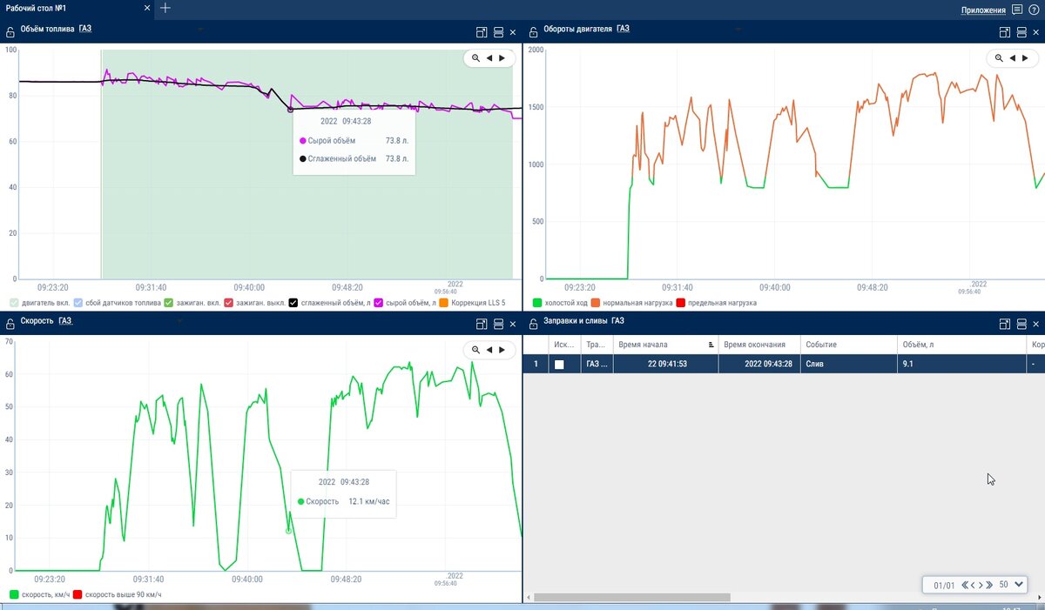Toggle сбой датчиков топлива legend checkbox

78,303
